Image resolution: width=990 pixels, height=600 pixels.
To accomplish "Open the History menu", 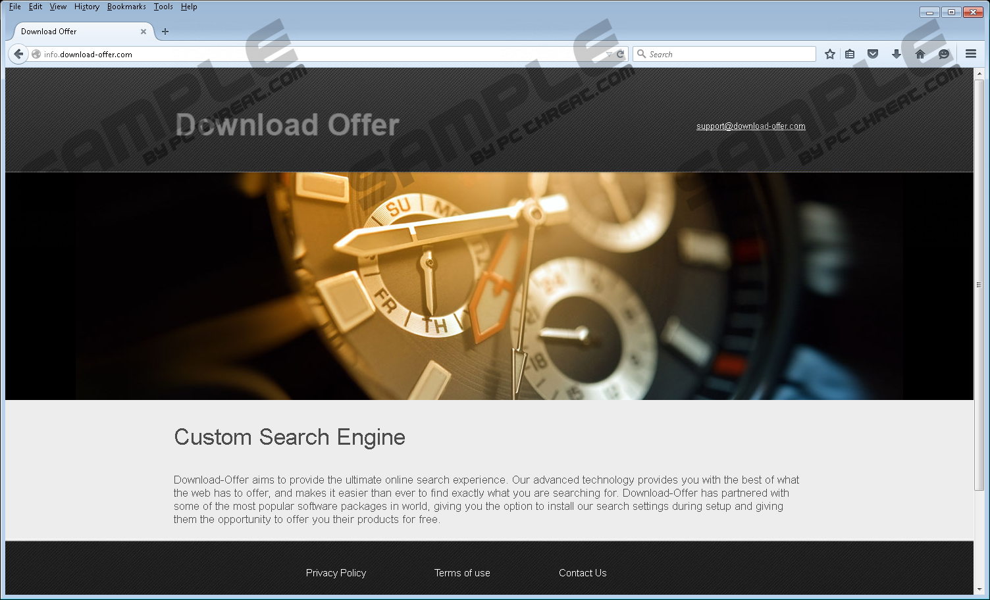I will tap(87, 7).
